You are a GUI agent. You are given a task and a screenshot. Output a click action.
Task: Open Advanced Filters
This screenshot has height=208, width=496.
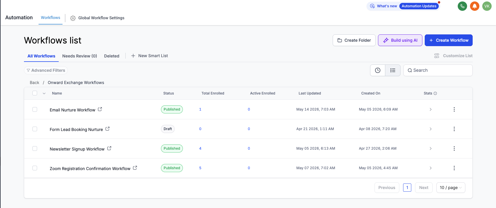coord(46,70)
